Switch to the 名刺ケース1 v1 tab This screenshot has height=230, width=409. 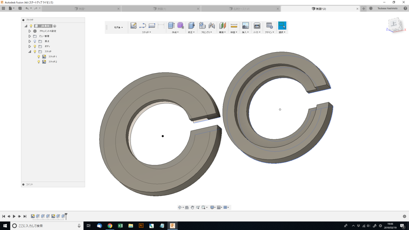click(241, 9)
